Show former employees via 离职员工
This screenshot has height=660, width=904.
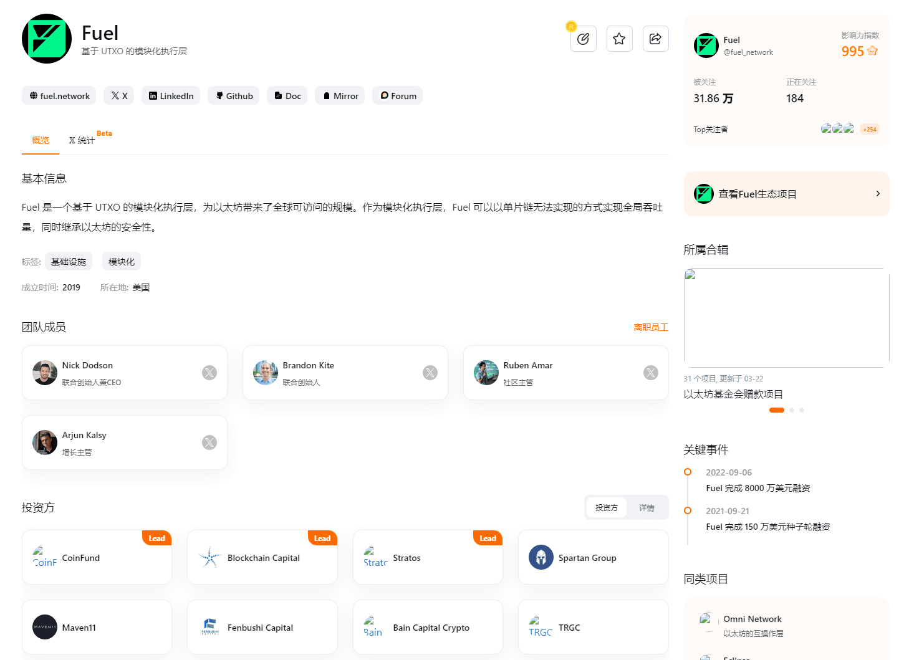pyautogui.click(x=650, y=327)
